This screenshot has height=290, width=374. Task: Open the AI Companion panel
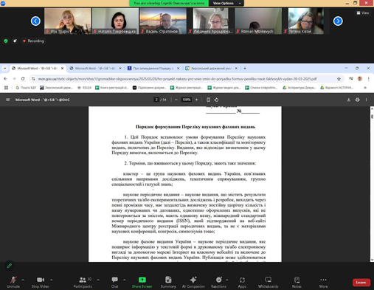(x=193, y=282)
